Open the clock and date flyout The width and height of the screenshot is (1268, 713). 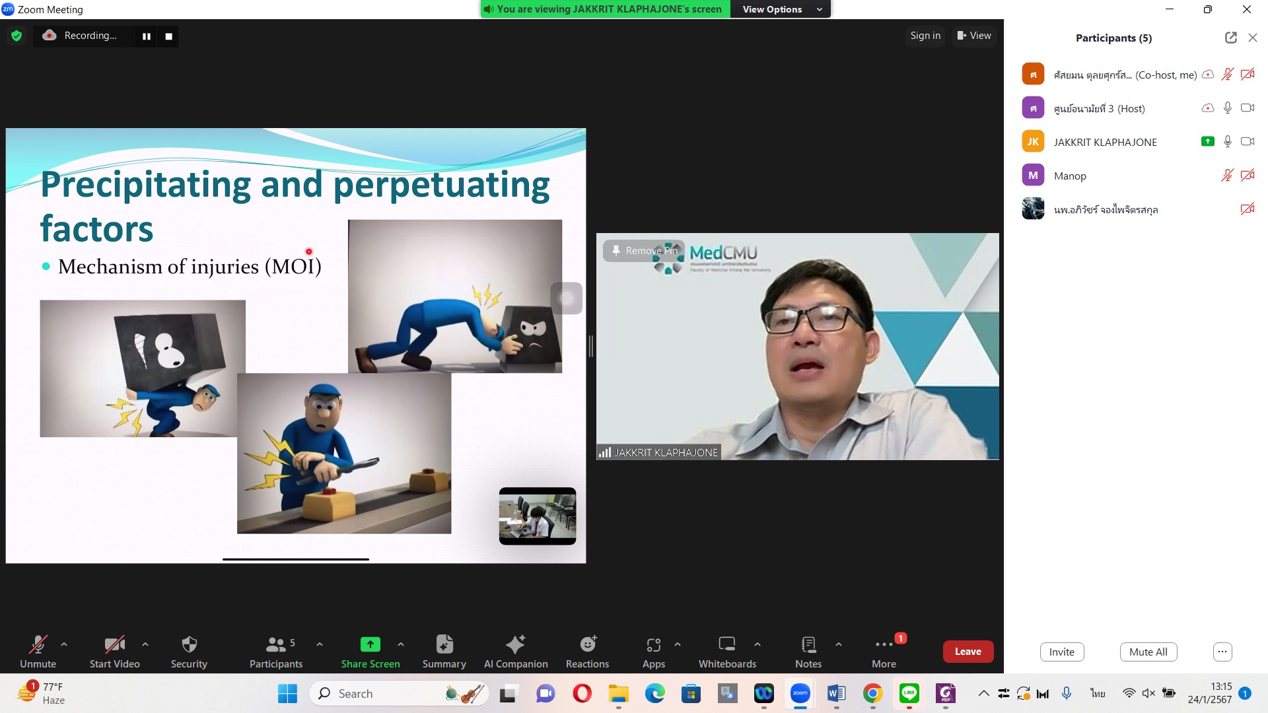tap(1209, 693)
